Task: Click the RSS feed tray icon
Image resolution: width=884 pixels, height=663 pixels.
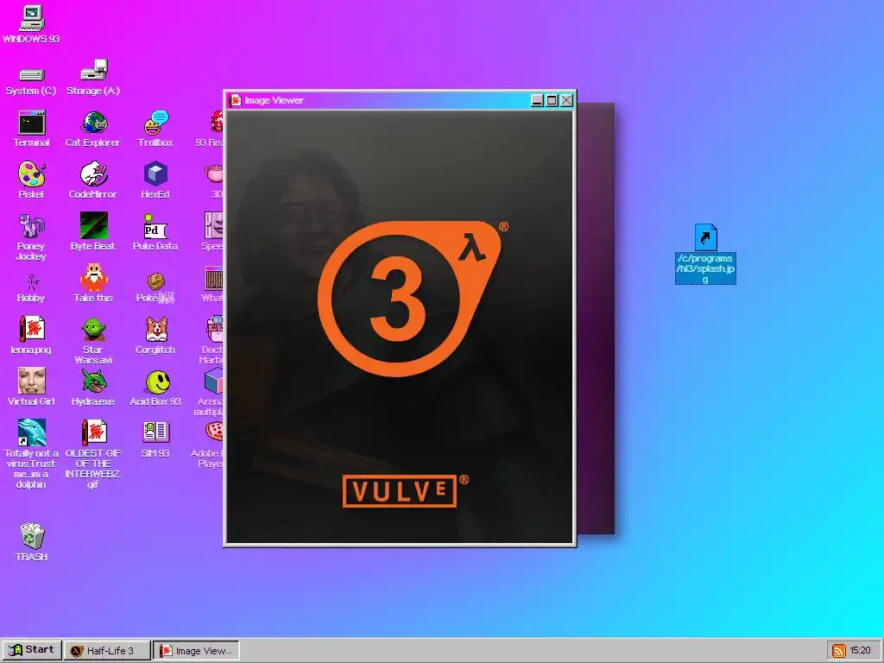Action: coord(839,651)
